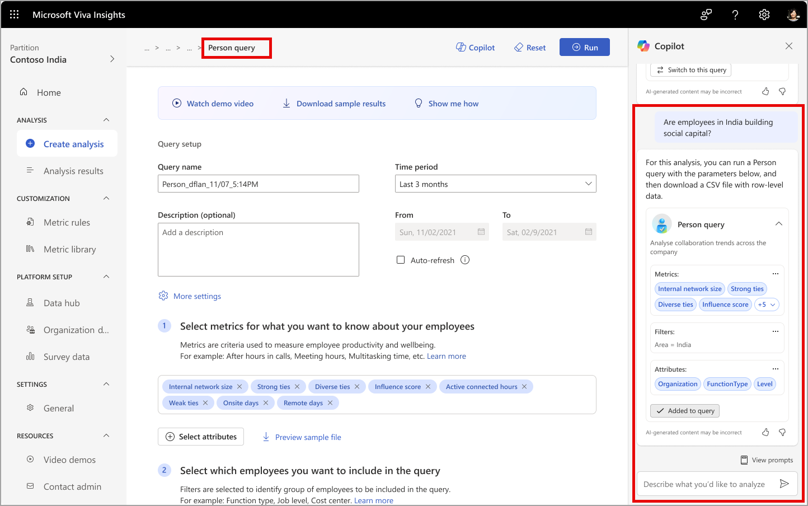The width and height of the screenshot is (808, 506).
Task: Open the Time period dropdown
Action: (496, 184)
